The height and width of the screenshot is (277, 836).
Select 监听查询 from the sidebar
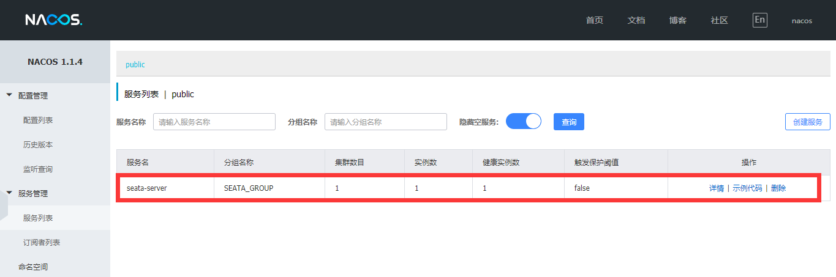(x=38, y=169)
